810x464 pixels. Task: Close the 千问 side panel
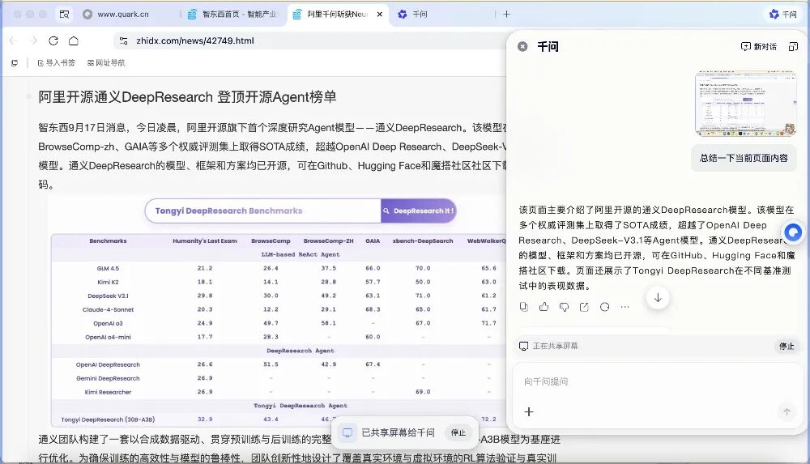pos(522,46)
